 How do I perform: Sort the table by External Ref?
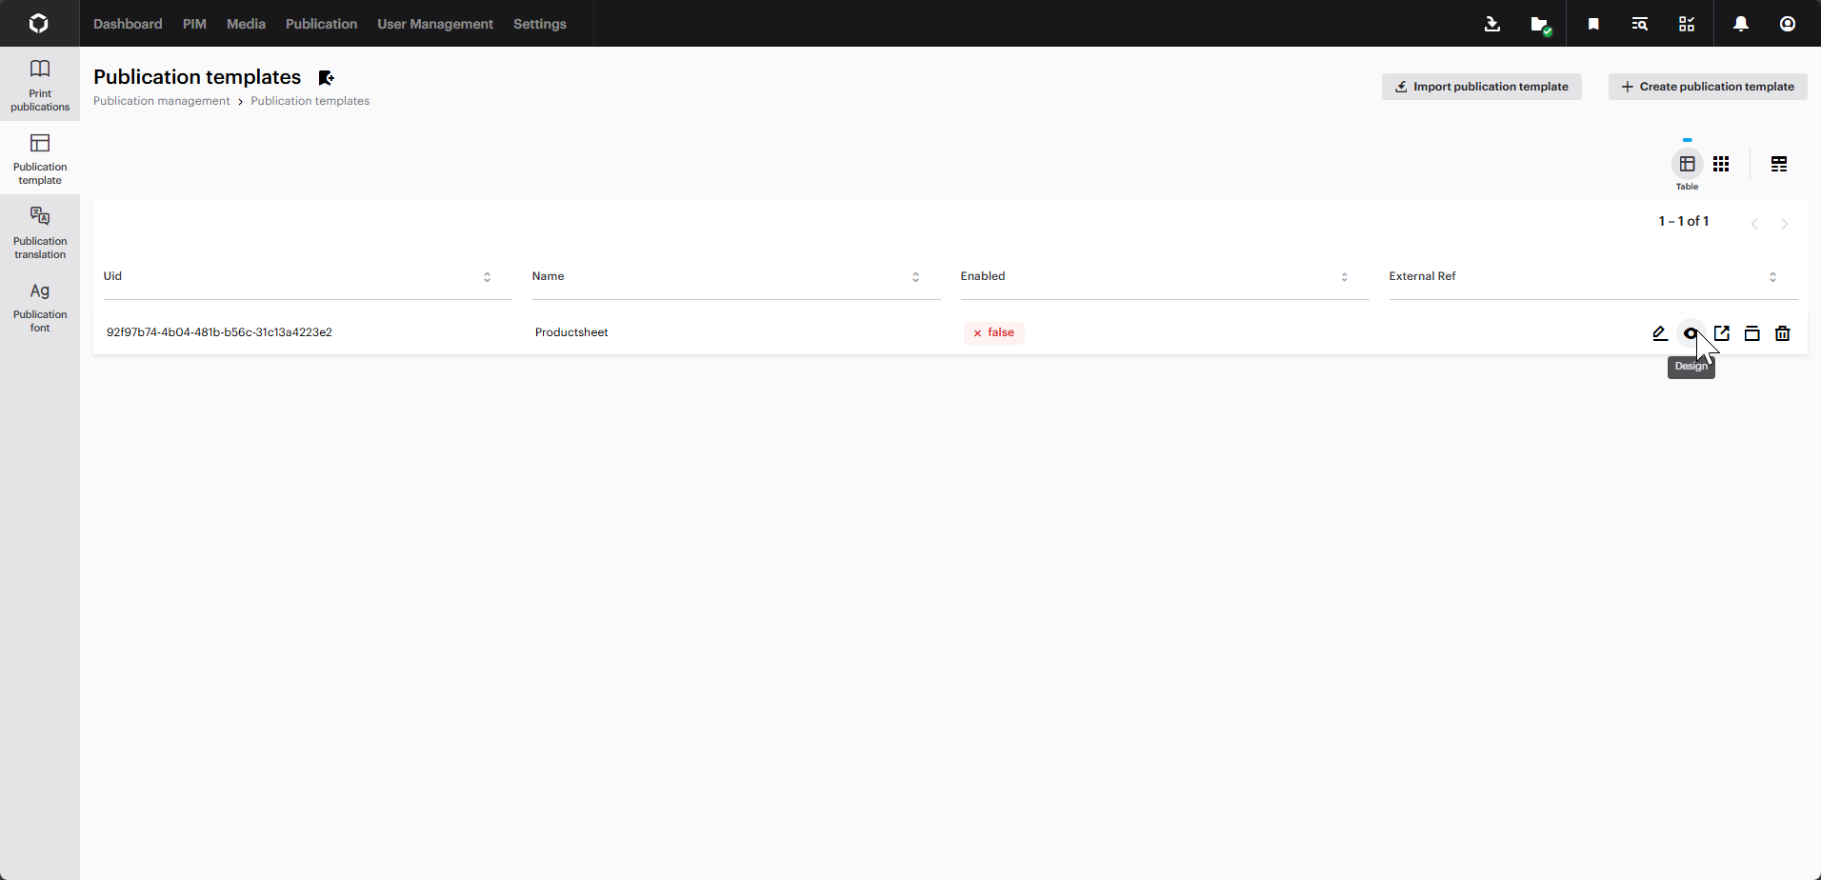pos(1773,277)
